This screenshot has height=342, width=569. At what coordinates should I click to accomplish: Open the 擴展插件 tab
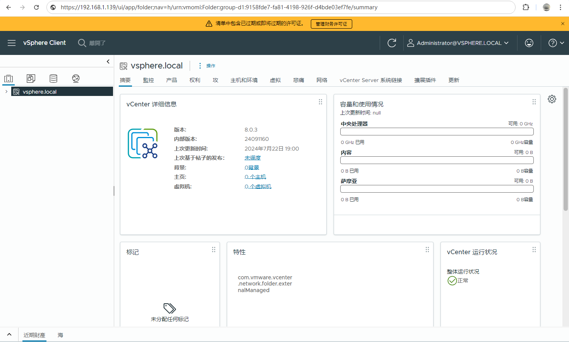[x=425, y=80]
